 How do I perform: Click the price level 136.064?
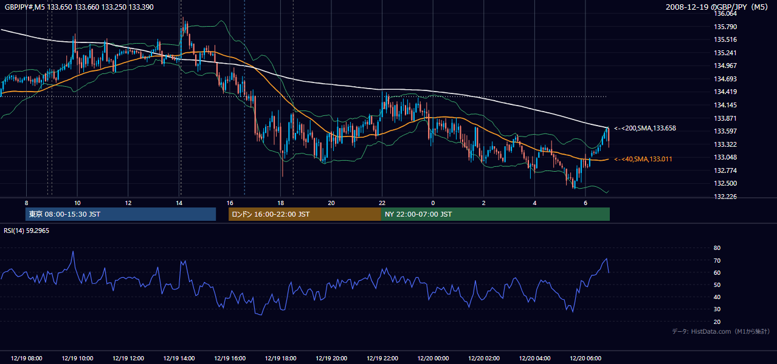coord(725,13)
